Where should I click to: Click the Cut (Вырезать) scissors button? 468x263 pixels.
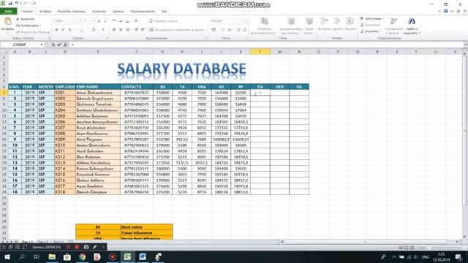[26, 19]
